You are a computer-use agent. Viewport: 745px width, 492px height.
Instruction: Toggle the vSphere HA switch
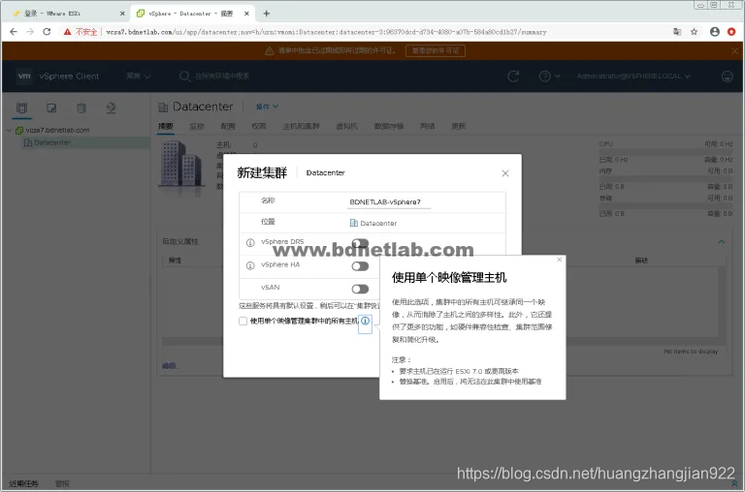click(x=360, y=266)
